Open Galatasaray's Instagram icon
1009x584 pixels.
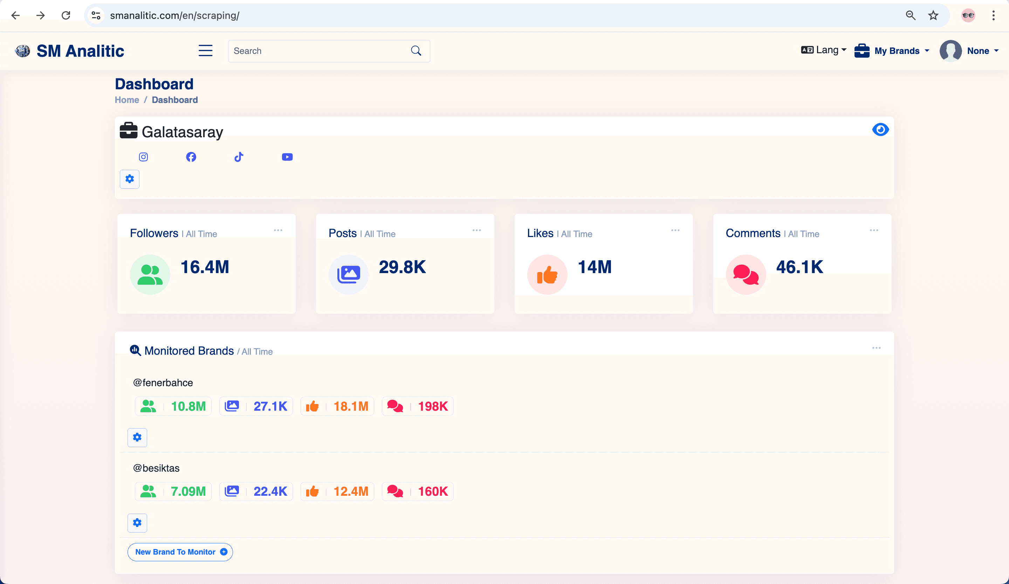[143, 157]
